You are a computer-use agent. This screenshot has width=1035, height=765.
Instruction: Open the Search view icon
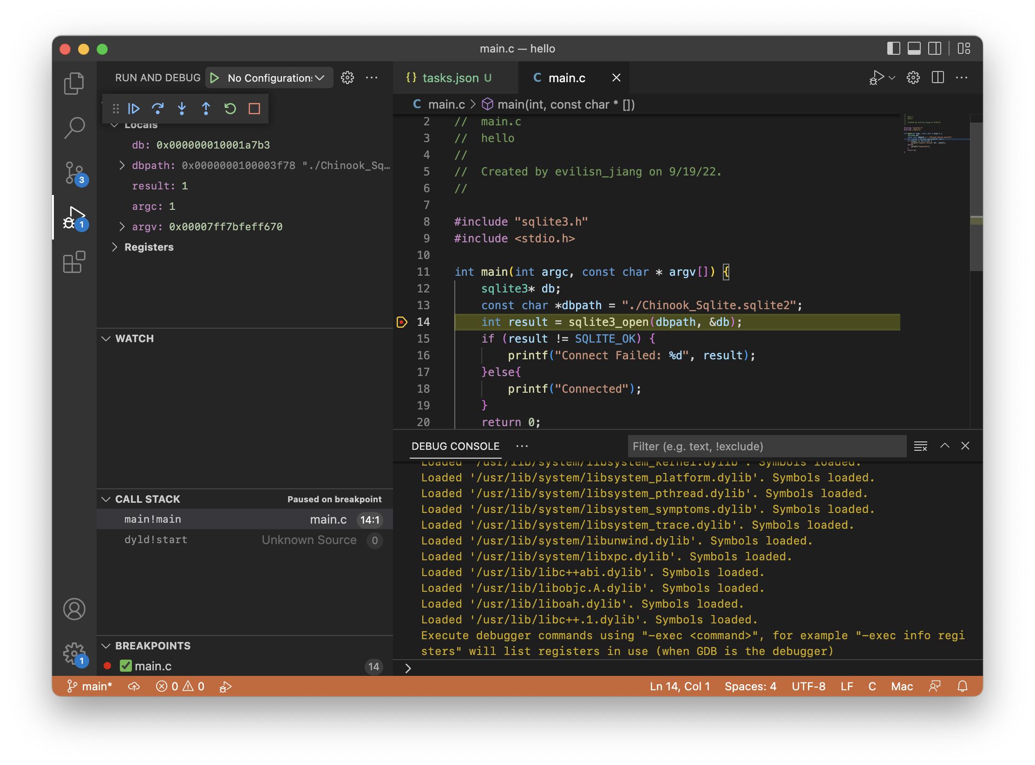point(74,128)
